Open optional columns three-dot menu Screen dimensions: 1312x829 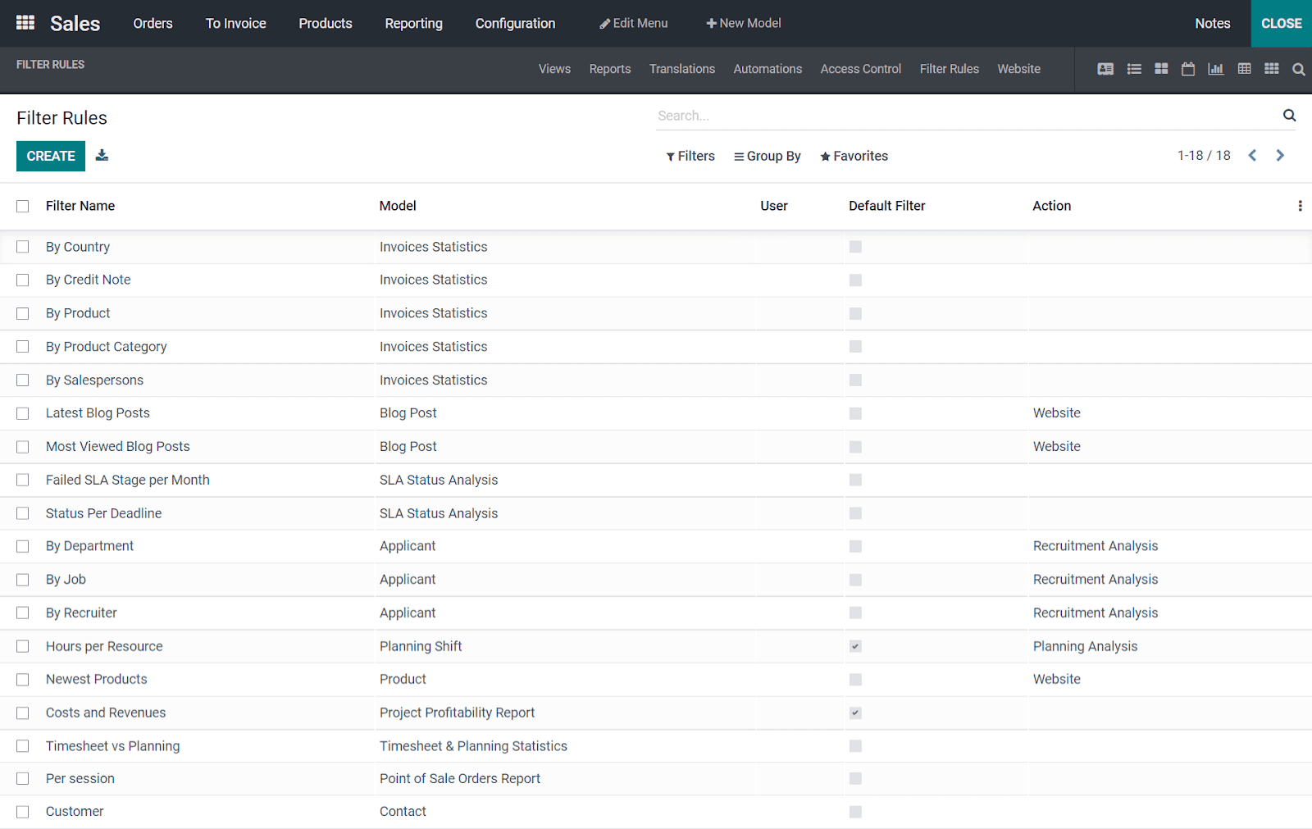pos(1300,206)
